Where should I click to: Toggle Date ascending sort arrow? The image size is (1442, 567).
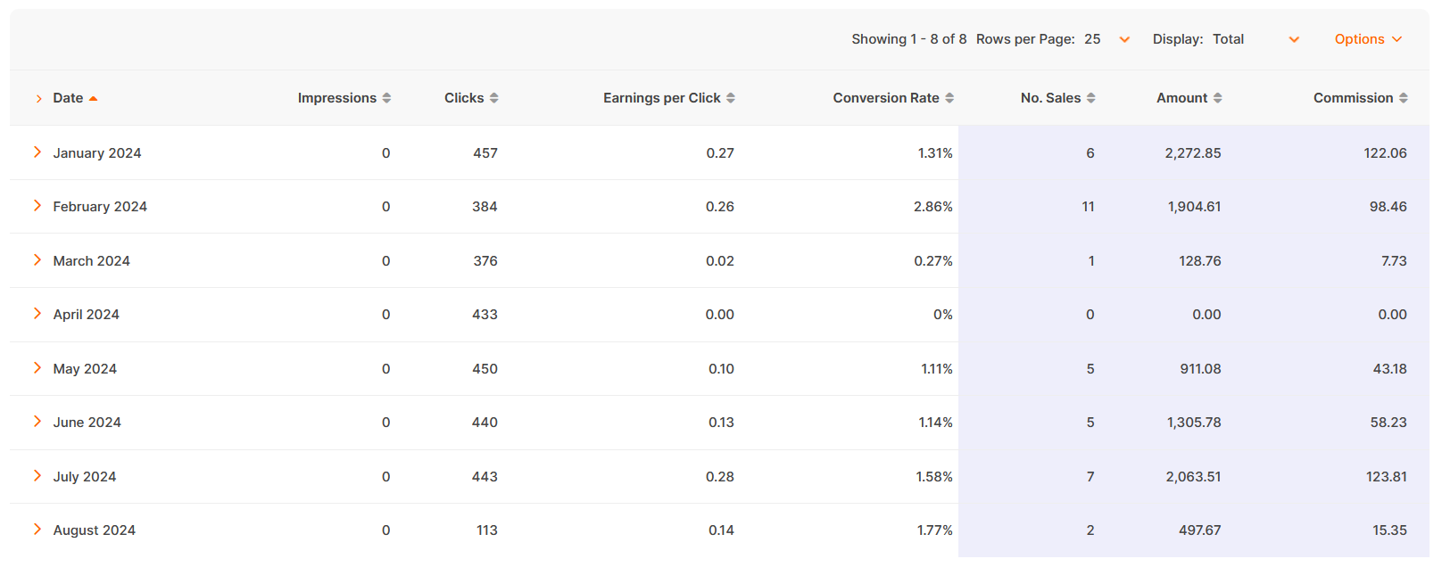tap(93, 98)
